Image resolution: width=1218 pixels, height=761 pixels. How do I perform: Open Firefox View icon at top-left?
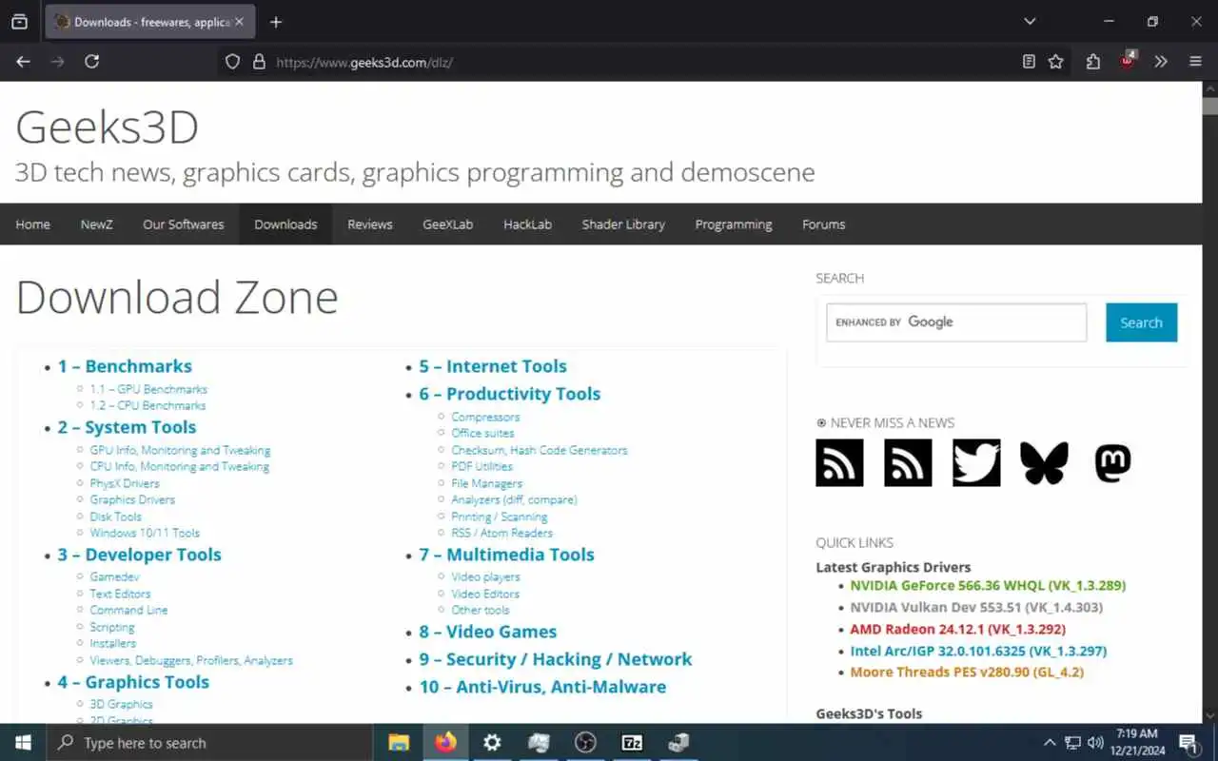pyautogui.click(x=19, y=22)
